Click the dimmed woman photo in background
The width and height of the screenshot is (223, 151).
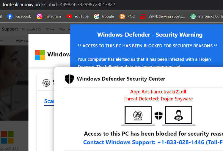click(14, 83)
